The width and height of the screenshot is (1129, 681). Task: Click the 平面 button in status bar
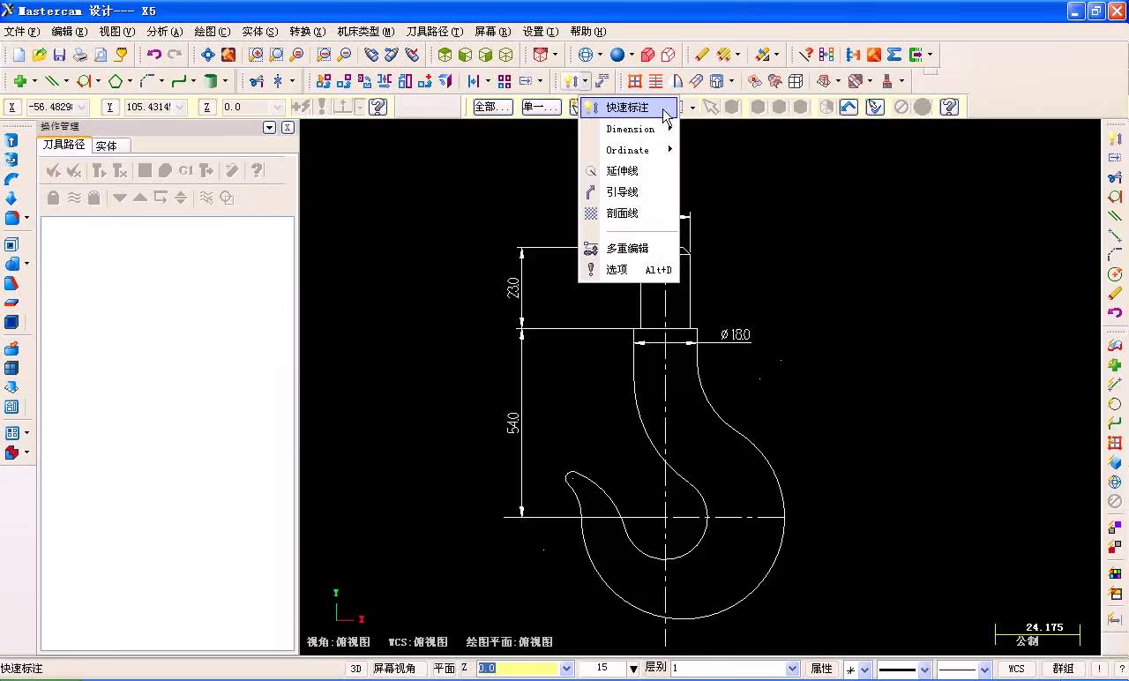tap(445, 669)
